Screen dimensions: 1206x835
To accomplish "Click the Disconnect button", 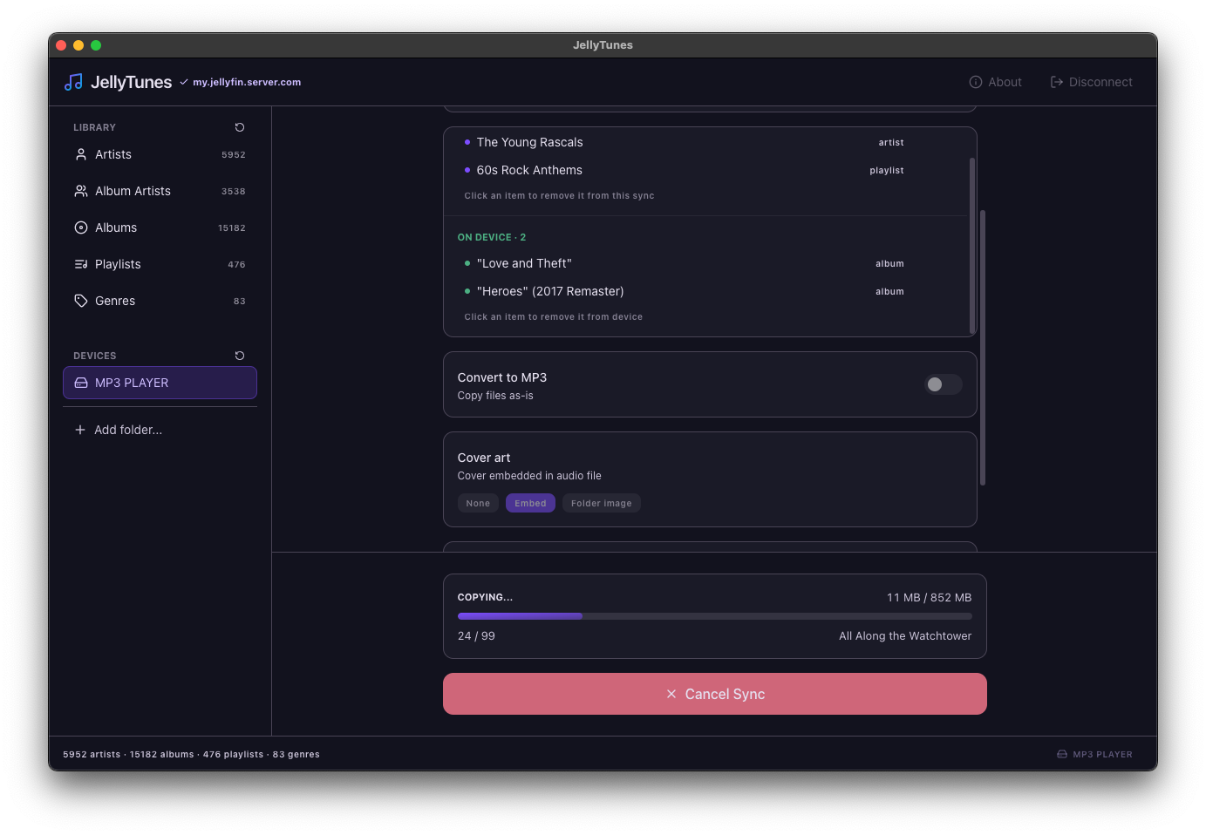I will pos(1092,82).
